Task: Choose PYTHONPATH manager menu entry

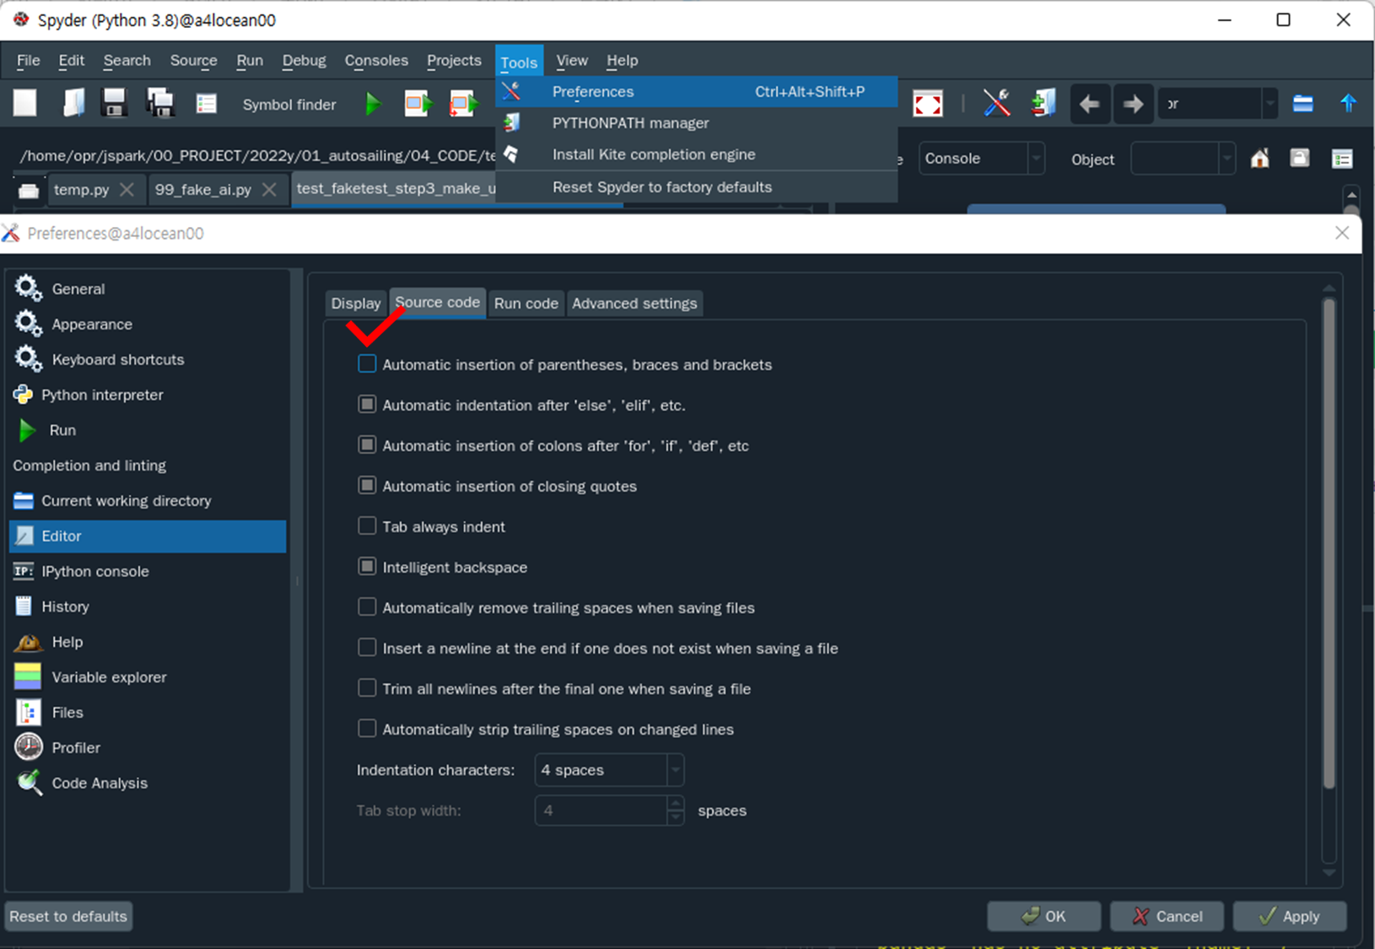Action: pyautogui.click(x=697, y=123)
